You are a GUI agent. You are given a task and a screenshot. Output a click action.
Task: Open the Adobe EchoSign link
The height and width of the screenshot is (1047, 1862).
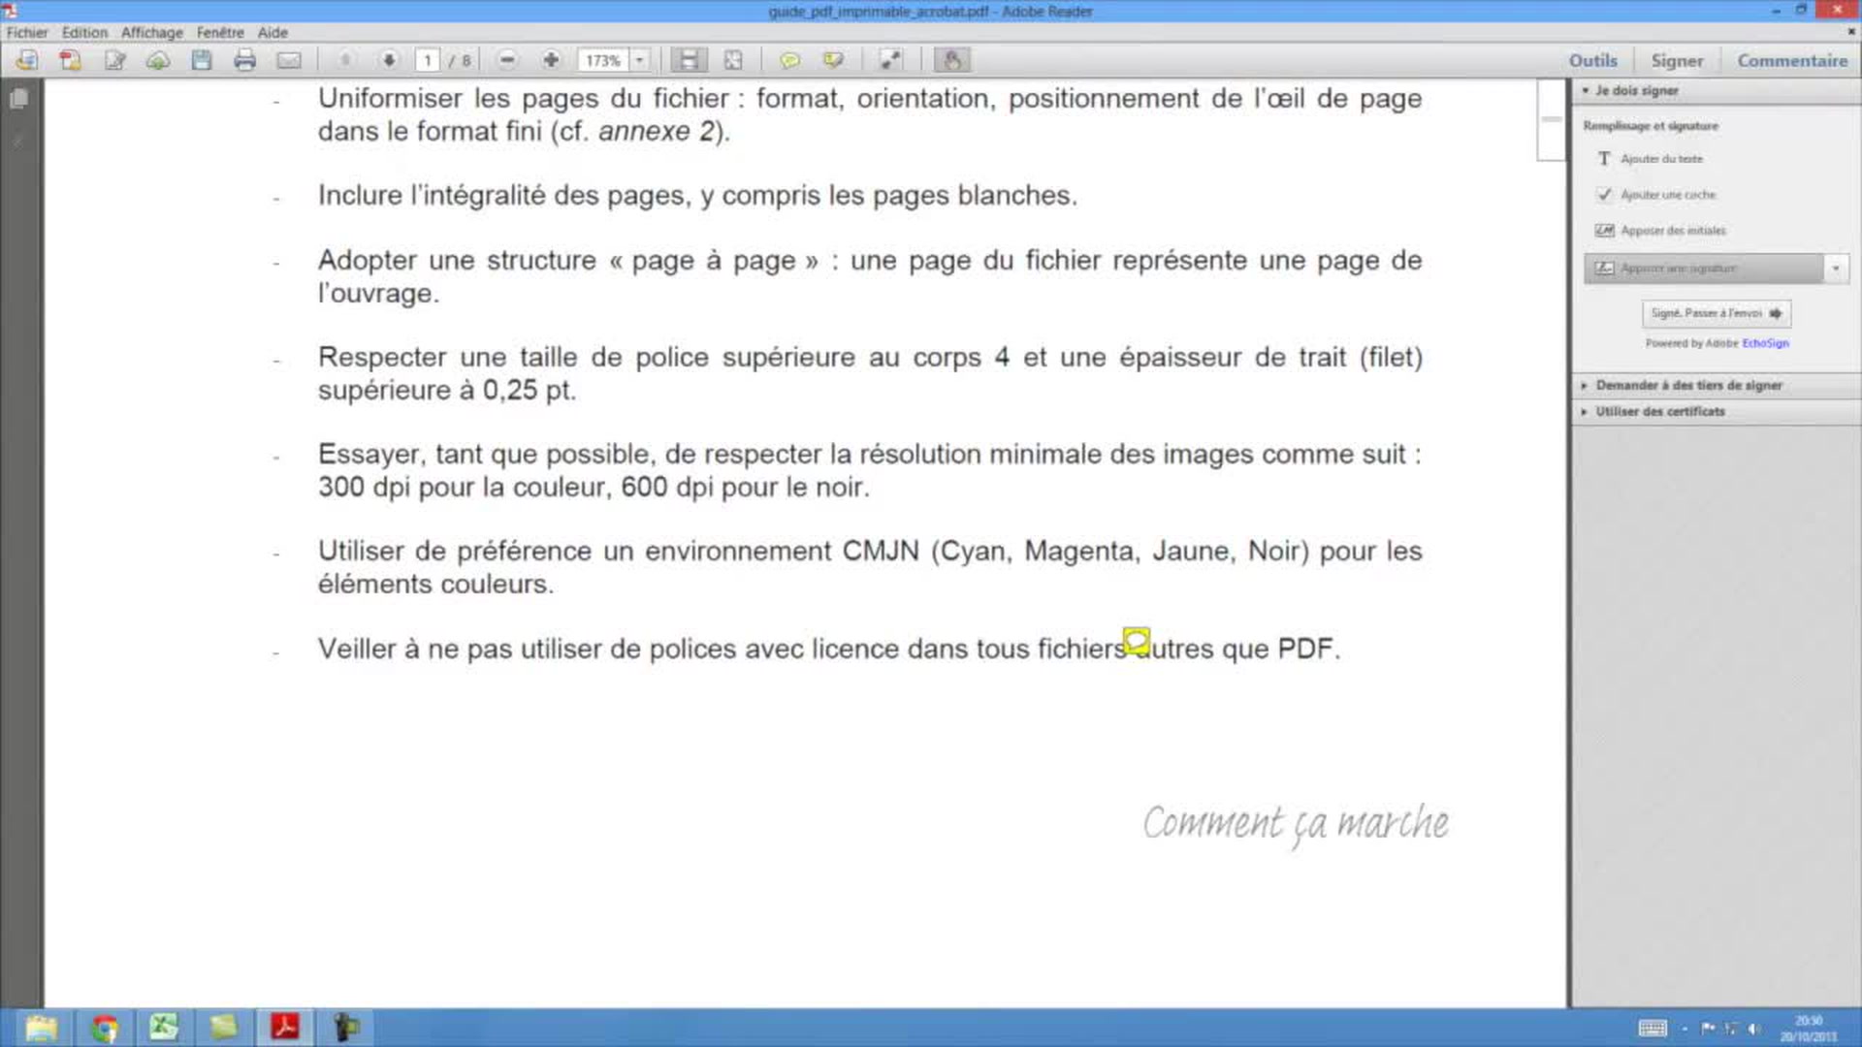tap(1765, 343)
